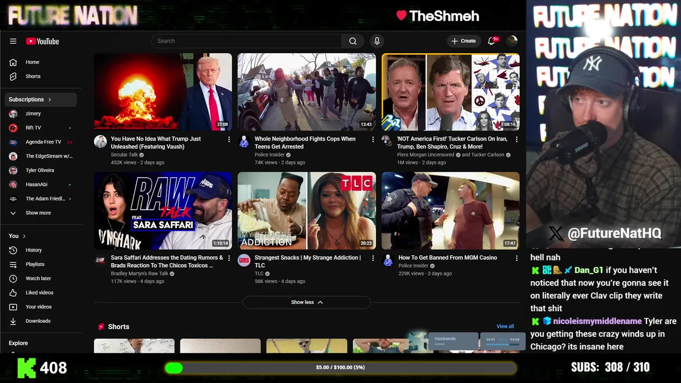Click the search magnifier button
The height and width of the screenshot is (383, 681).
coord(353,41)
